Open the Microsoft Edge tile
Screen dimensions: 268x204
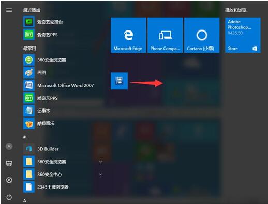[x=128, y=35]
